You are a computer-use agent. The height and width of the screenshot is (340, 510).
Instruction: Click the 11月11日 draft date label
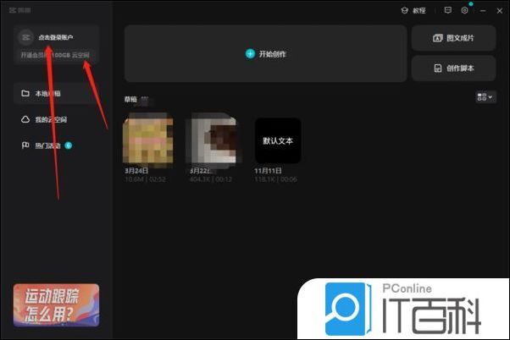[268, 171]
